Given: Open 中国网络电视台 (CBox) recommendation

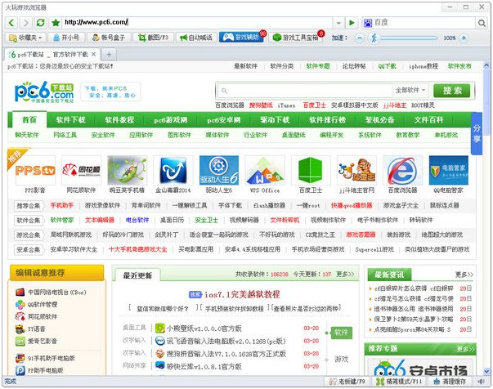Looking at the screenshot, I should (57, 293).
